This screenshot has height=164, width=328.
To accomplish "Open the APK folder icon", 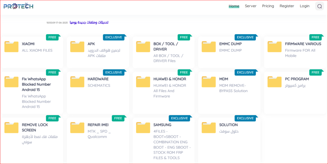I will 77,47.
